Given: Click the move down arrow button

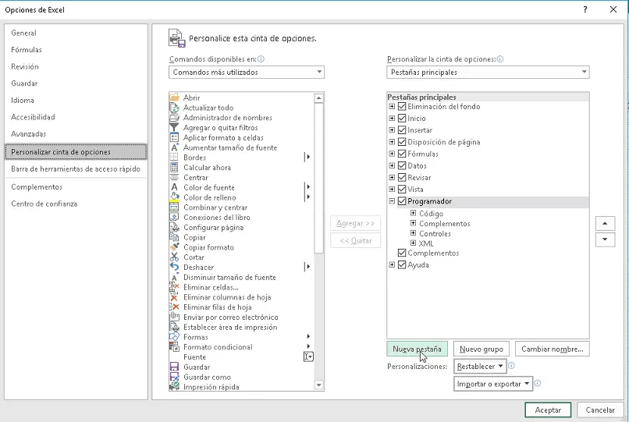Looking at the screenshot, I should [606, 239].
